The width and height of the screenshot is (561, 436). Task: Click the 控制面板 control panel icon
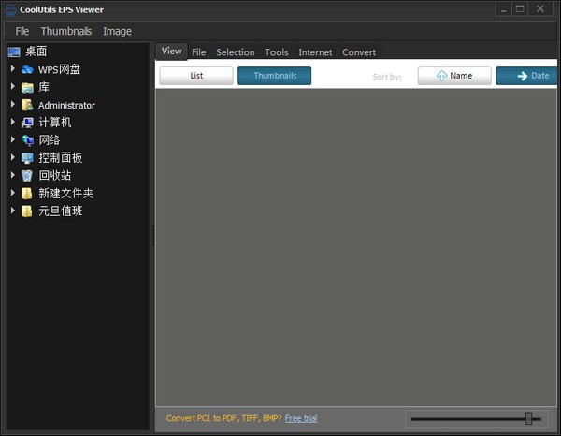point(27,158)
